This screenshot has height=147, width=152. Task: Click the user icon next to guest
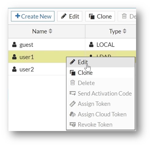(x=14, y=45)
